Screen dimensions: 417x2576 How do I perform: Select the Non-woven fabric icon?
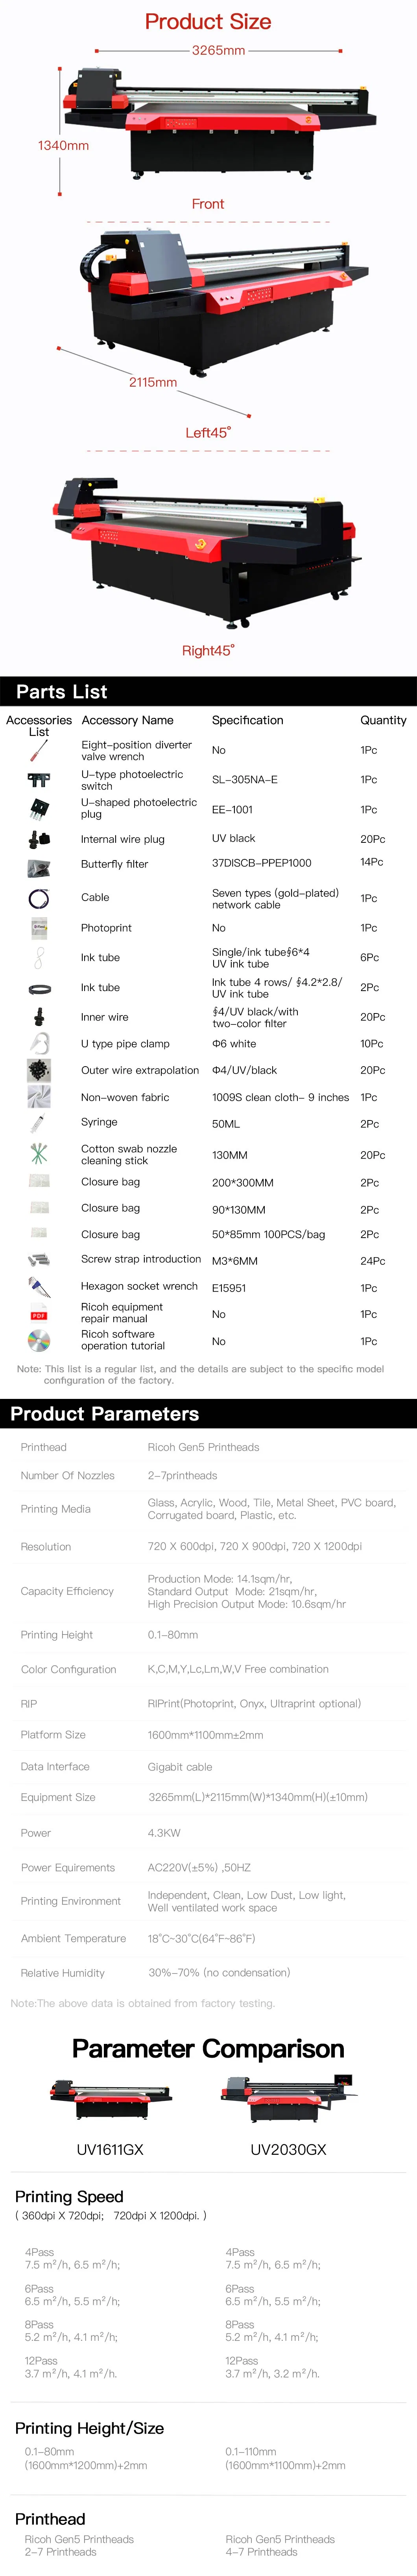(39, 1097)
